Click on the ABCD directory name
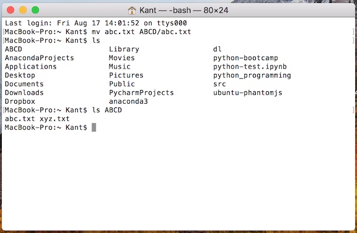 14,49
